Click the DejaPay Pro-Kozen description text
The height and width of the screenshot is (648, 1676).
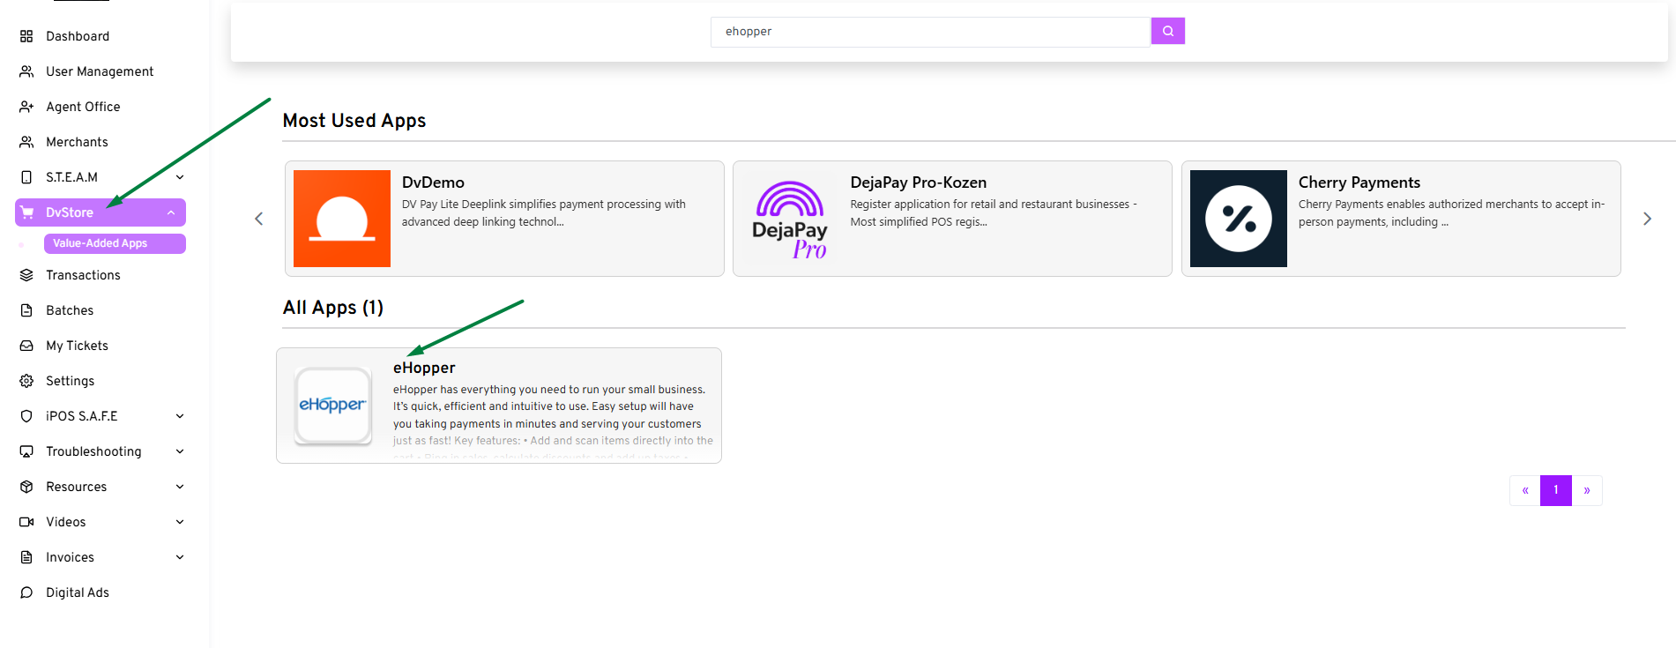pyautogui.click(x=994, y=213)
